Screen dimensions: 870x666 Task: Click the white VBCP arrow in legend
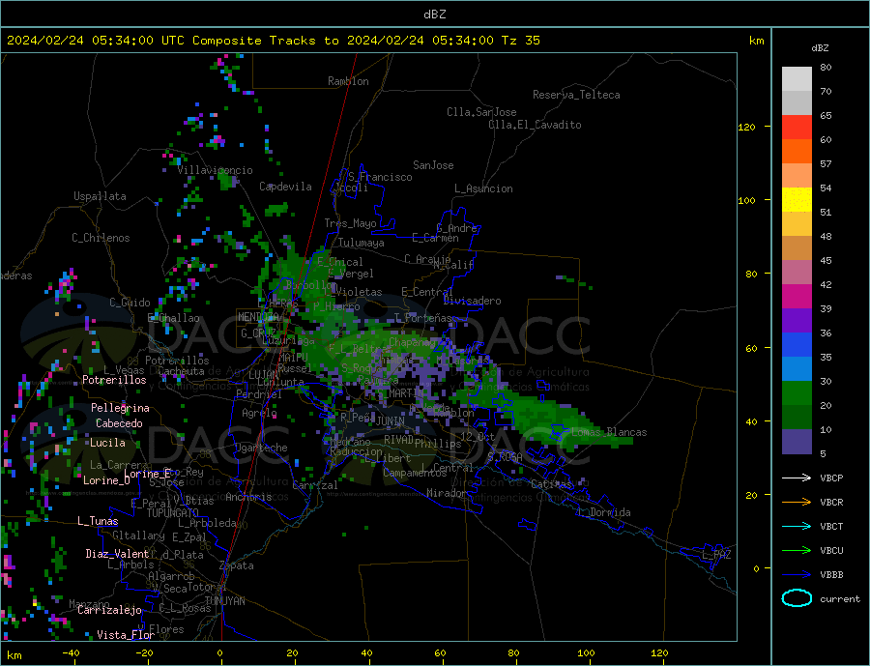coord(797,478)
